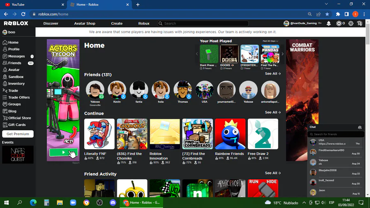Open the Chrome three-dot menu
This screenshot has width=370, height=208.
(364, 14)
